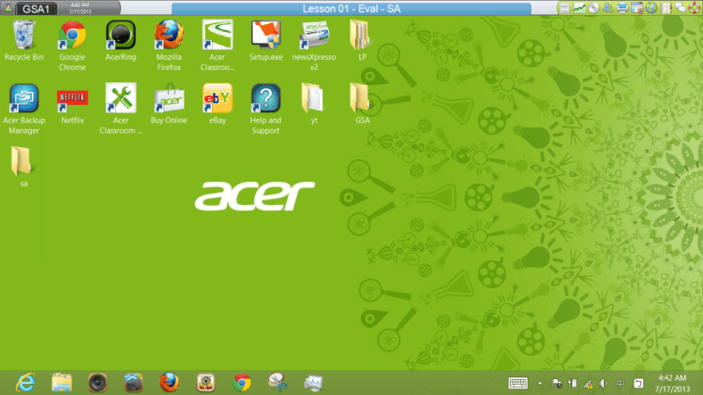Open the speaker app in the taskbar
The width and height of the screenshot is (703, 395).
pyautogui.click(x=97, y=383)
